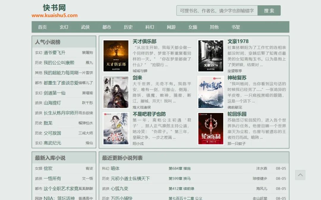Click author 裴屠狗 in ranking list

(87, 53)
